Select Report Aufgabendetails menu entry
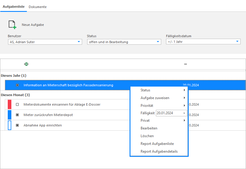Image resolution: width=246 pixels, height=169 pixels. click(x=159, y=151)
